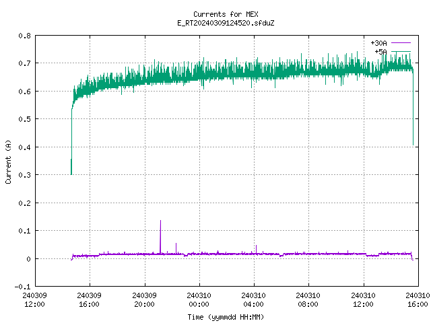Click the x-axis tick label 240309 20:00

[x=144, y=299]
